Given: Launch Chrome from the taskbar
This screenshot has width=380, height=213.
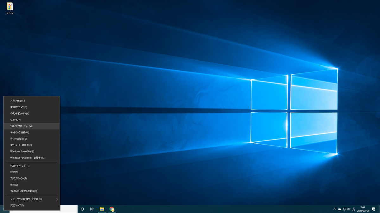Looking at the screenshot, I should click(x=112, y=209).
